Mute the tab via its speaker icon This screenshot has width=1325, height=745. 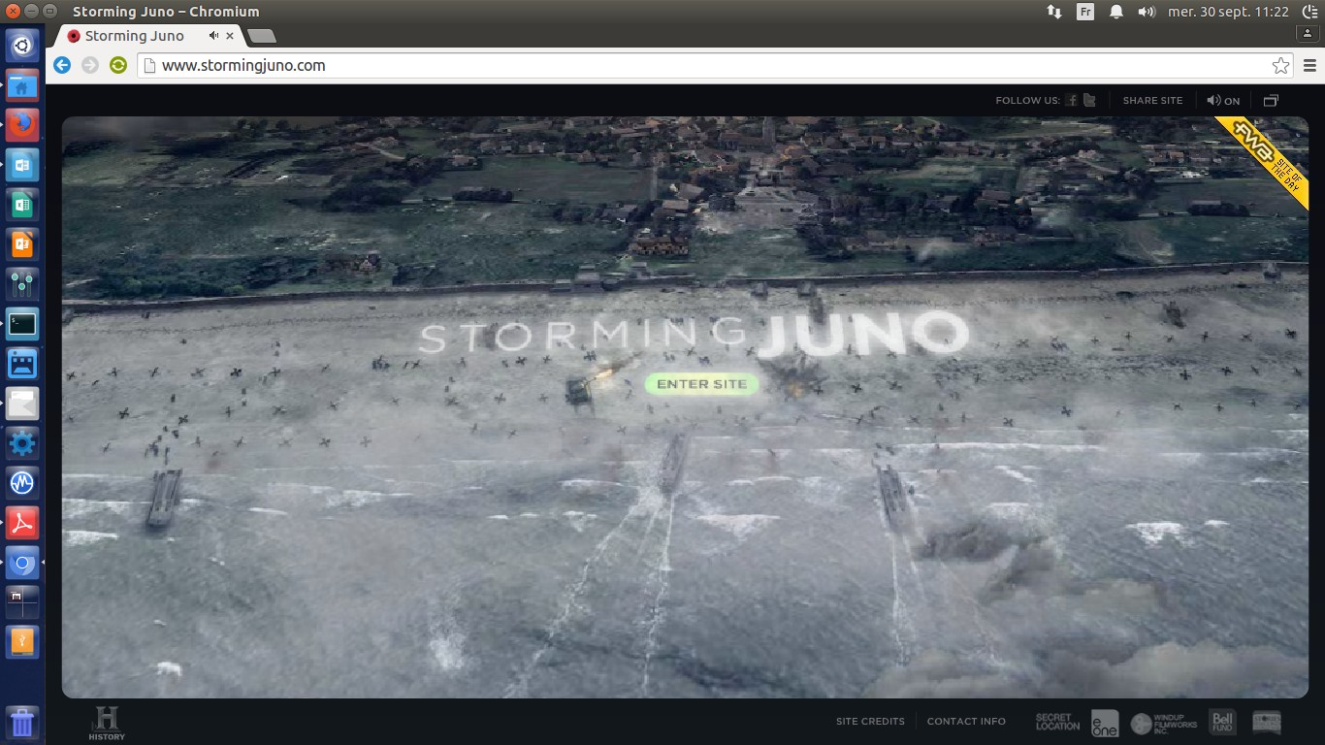(213, 36)
